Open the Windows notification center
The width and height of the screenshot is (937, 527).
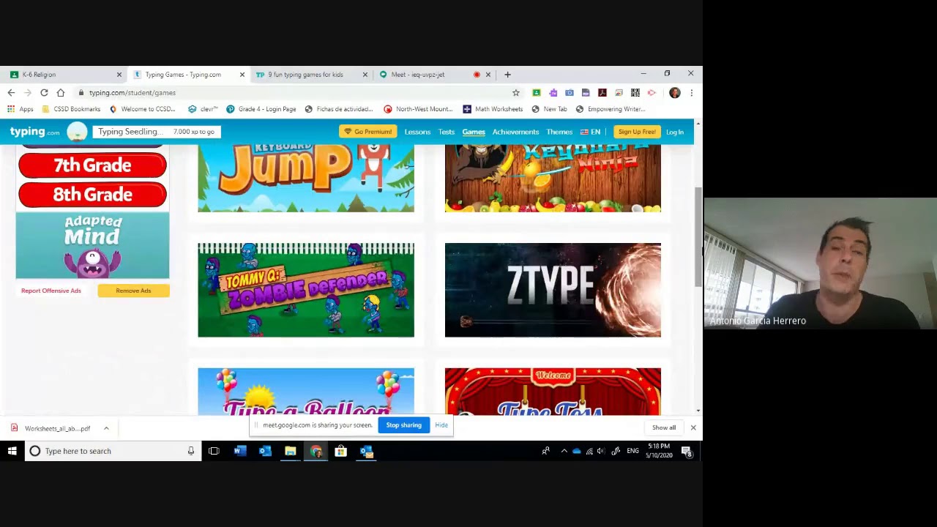pos(687,451)
